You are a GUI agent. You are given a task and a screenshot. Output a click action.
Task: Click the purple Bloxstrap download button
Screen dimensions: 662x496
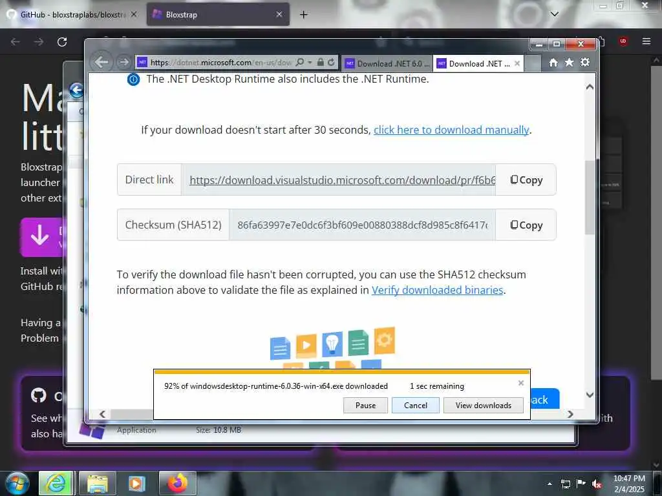pos(41,237)
